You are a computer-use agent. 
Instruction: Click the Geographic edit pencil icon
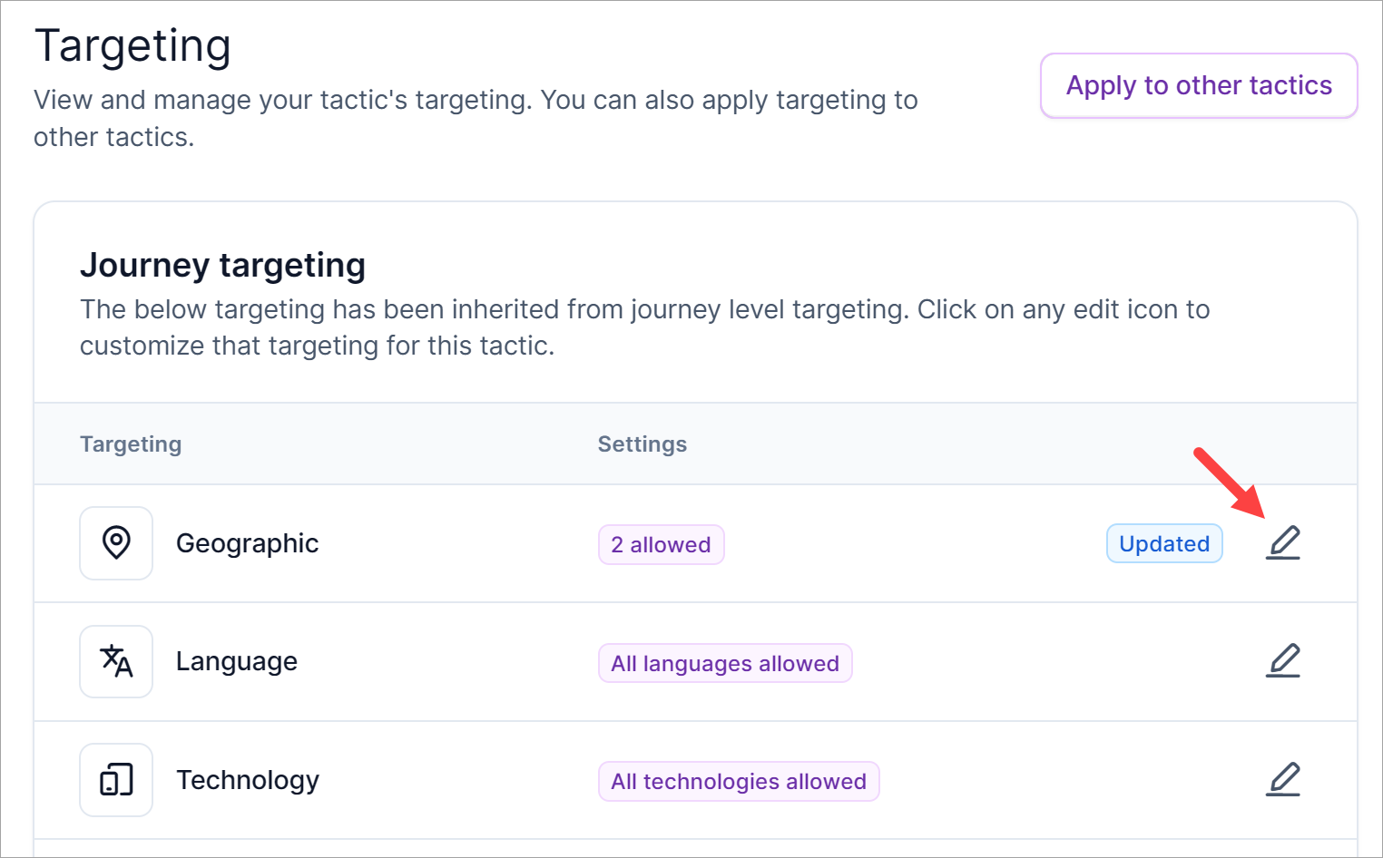[1283, 543]
